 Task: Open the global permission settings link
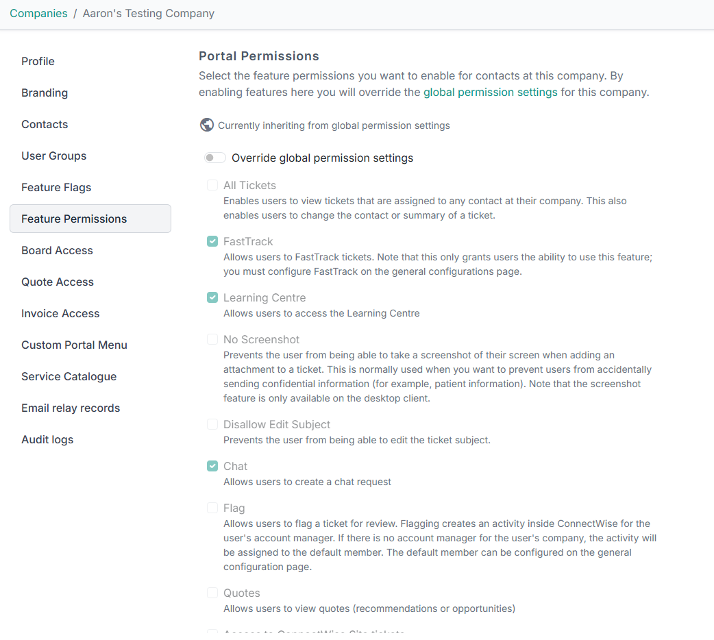click(x=490, y=92)
